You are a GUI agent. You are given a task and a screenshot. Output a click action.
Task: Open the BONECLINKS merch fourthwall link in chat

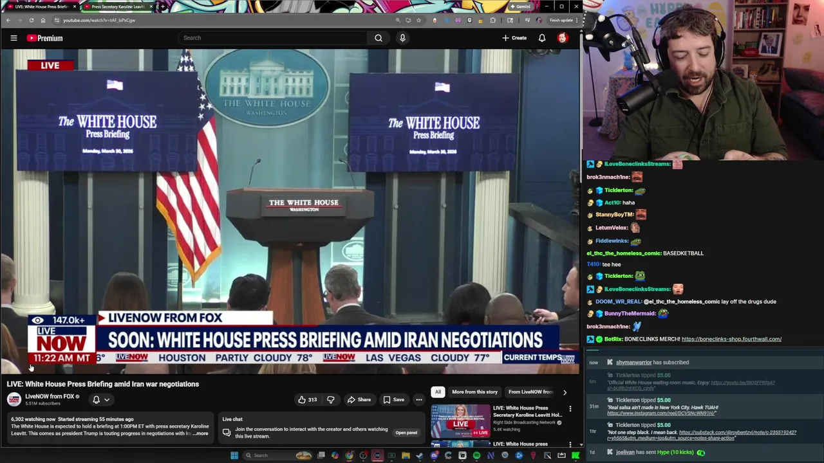731,339
